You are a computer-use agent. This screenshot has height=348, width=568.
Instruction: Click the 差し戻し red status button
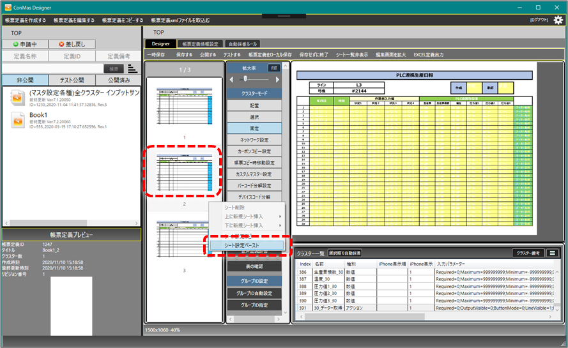pyautogui.click(x=72, y=44)
